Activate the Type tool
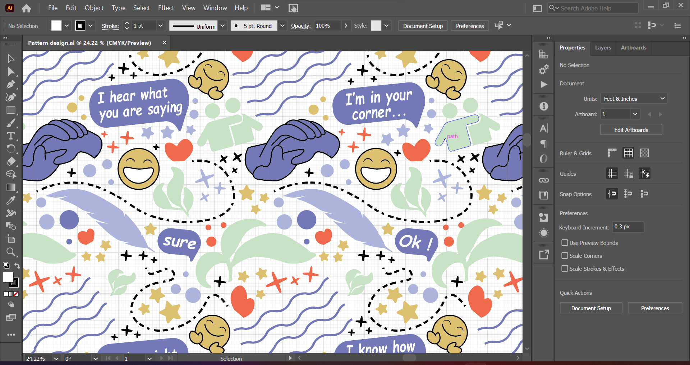 (x=11, y=136)
